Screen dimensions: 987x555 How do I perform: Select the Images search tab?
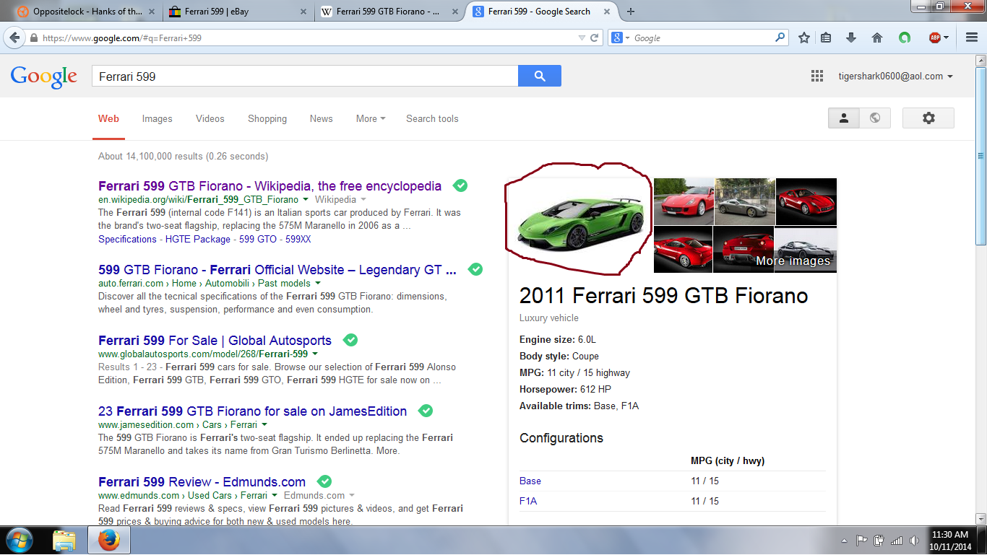[x=158, y=118]
